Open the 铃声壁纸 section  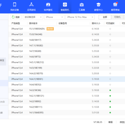click(x=48, y=7)
